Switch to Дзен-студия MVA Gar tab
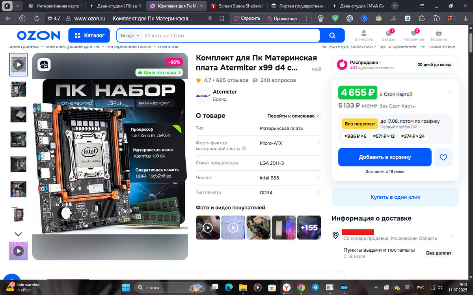473x295 pixels. (358, 6)
